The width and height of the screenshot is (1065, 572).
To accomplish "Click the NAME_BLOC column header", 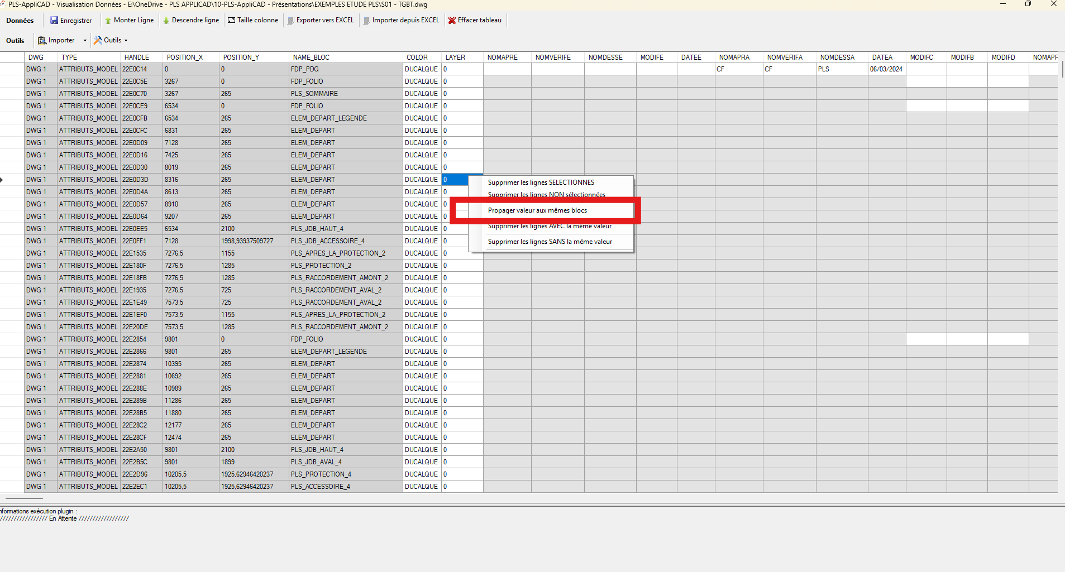I will (311, 57).
